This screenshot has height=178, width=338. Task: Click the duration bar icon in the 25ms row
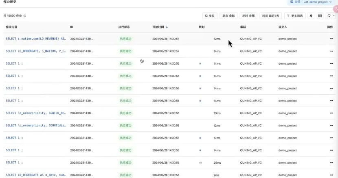200,163
